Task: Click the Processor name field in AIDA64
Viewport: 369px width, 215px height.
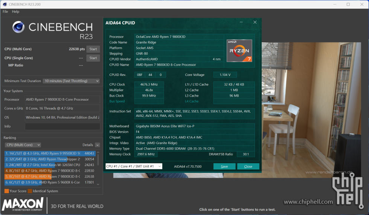Action: coord(179,37)
